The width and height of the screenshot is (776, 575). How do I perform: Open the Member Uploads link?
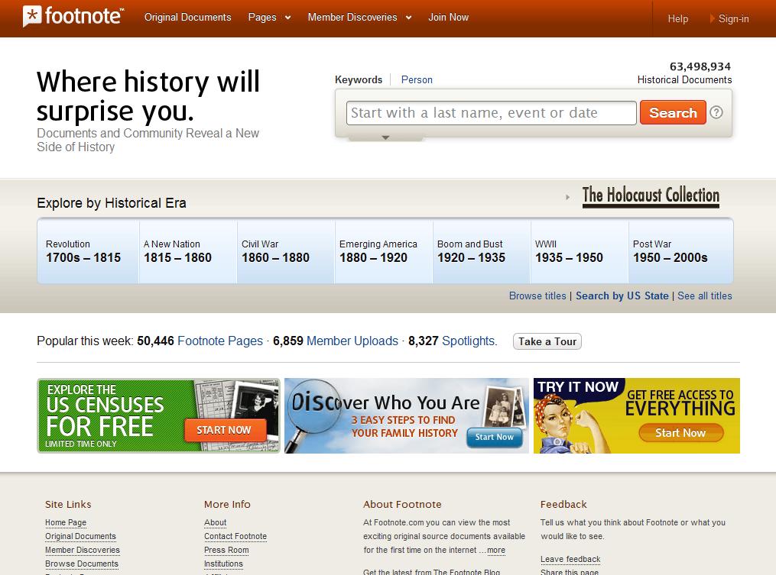click(x=352, y=341)
